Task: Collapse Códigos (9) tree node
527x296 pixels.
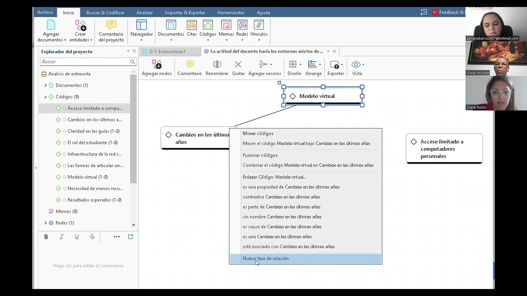Action: coord(45,97)
